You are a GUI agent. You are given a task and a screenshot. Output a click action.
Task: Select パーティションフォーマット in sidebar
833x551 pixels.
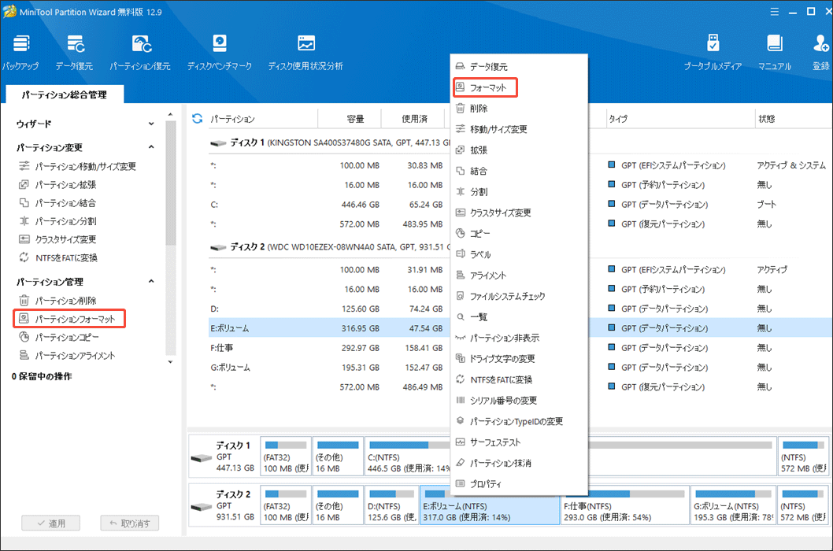pos(69,319)
